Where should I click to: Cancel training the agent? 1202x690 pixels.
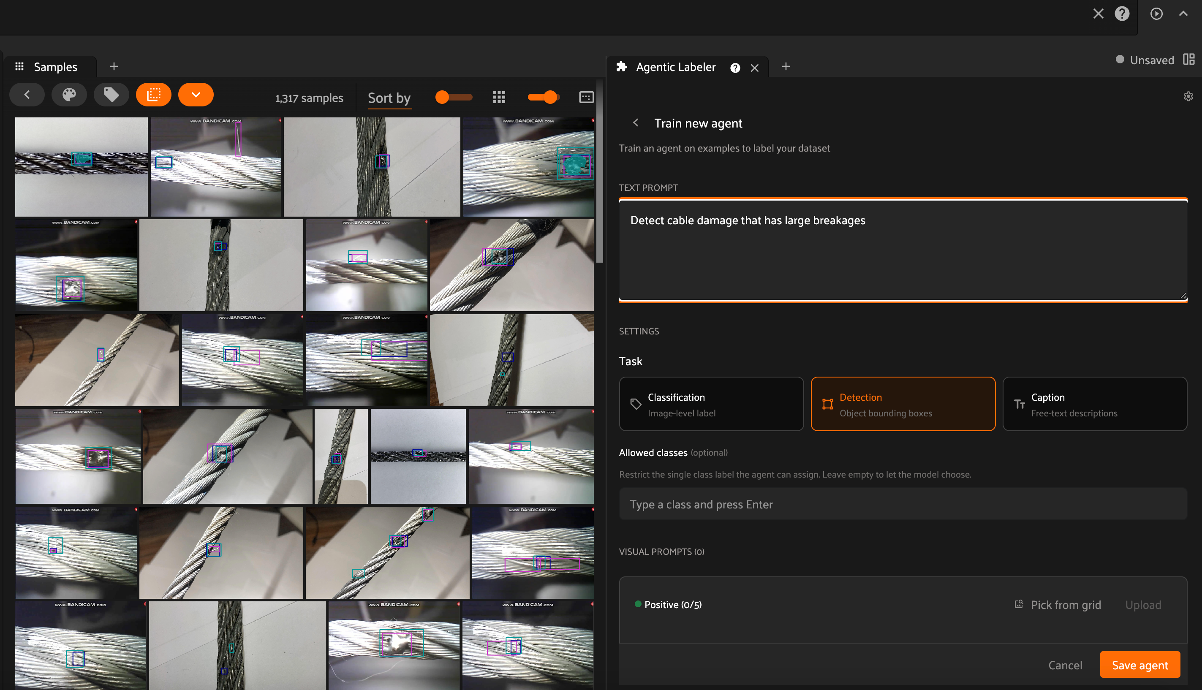click(1065, 665)
